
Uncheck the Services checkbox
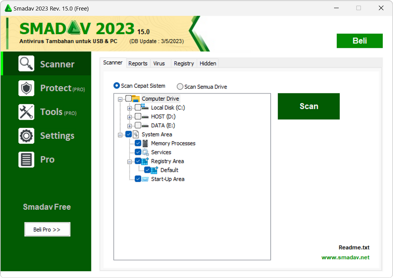pyautogui.click(x=138, y=152)
